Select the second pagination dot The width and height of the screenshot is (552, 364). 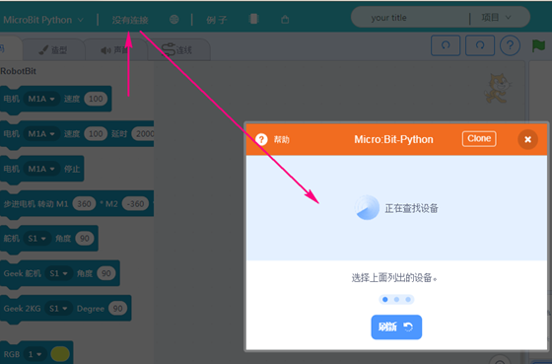(396, 300)
